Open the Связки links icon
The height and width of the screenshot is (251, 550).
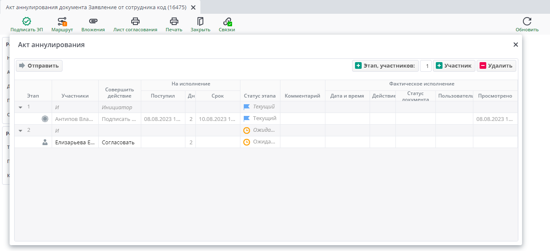pyautogui.click(x=227, y=22)
